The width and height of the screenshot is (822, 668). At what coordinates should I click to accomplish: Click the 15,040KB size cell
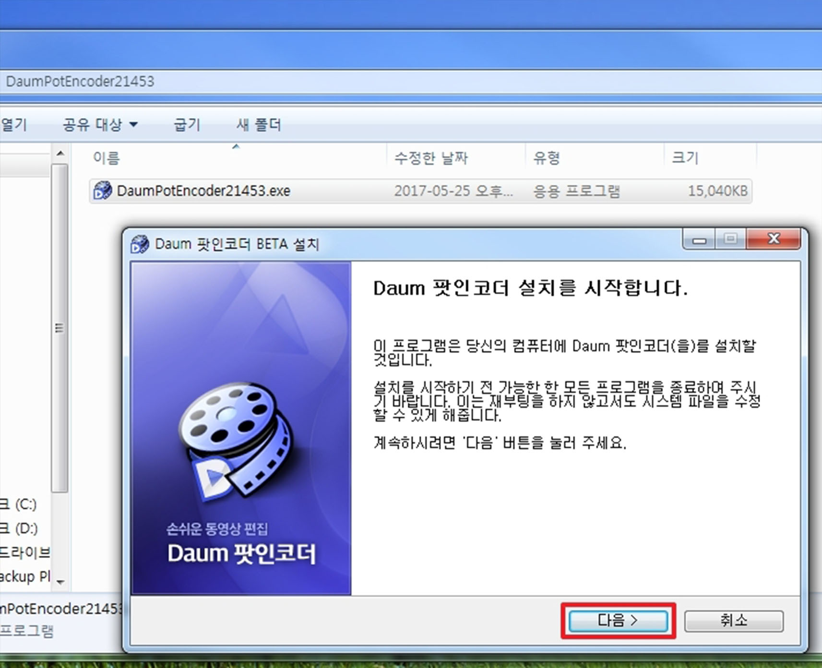pyautogui.click(x=718, y=191)
